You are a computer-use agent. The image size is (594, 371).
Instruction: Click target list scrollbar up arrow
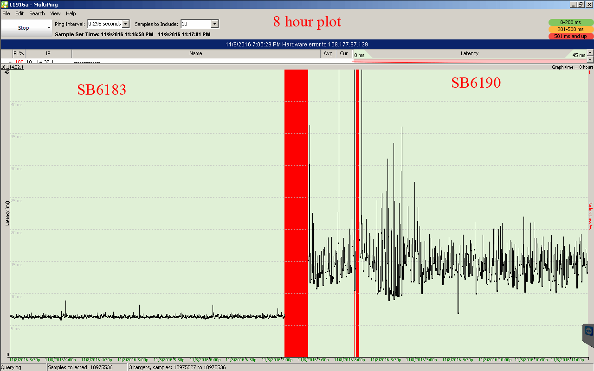pos(590,52)
